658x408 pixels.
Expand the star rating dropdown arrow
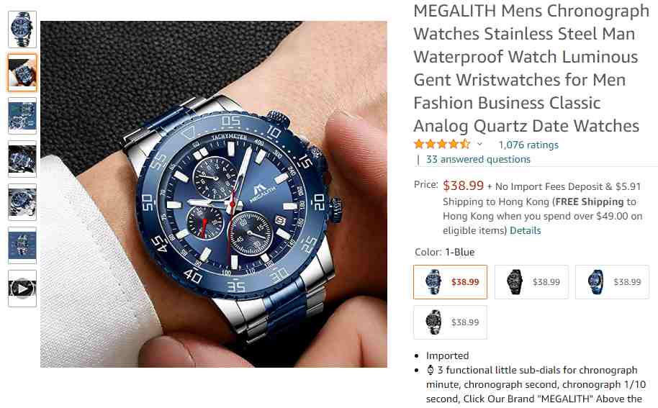(479, 145)
